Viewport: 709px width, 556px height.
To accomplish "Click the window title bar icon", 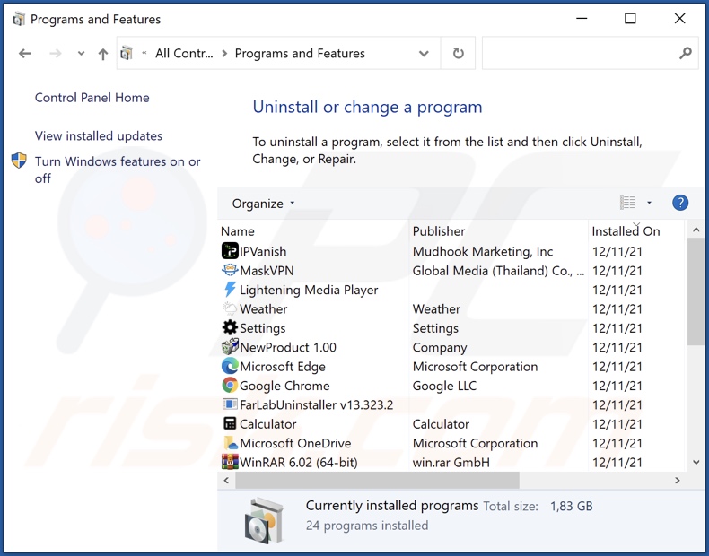I will (x=19, y=19).
